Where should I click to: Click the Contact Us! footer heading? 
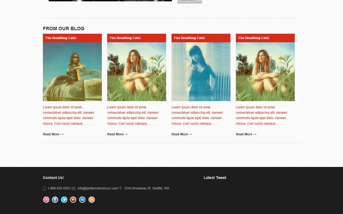pyautogui.click(x=53, y=178)
